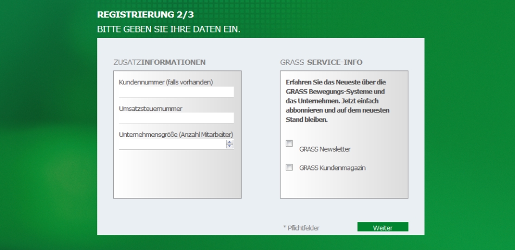
Task: Decrease Unternehmensgröße with the down arrow
Action: pyautogui.click(x=229, y=147)
